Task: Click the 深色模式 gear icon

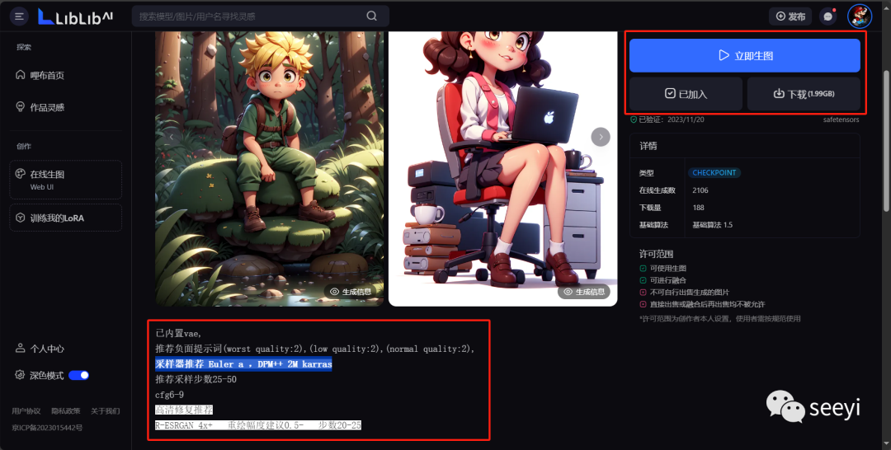Action: coord(20,374)
